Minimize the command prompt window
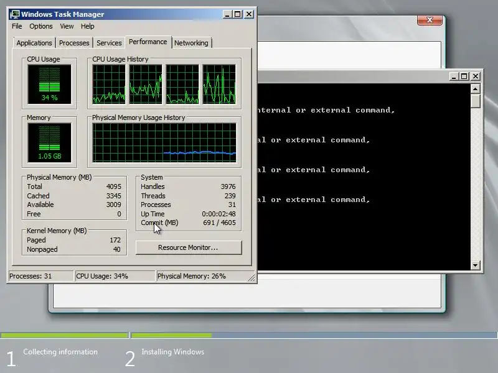 454,76
